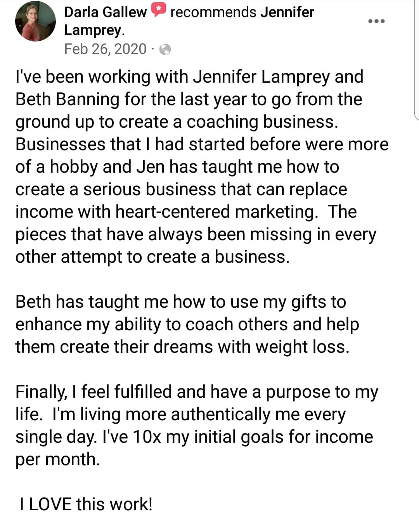Open recommended page Jennifer in the header

(287, 12)
